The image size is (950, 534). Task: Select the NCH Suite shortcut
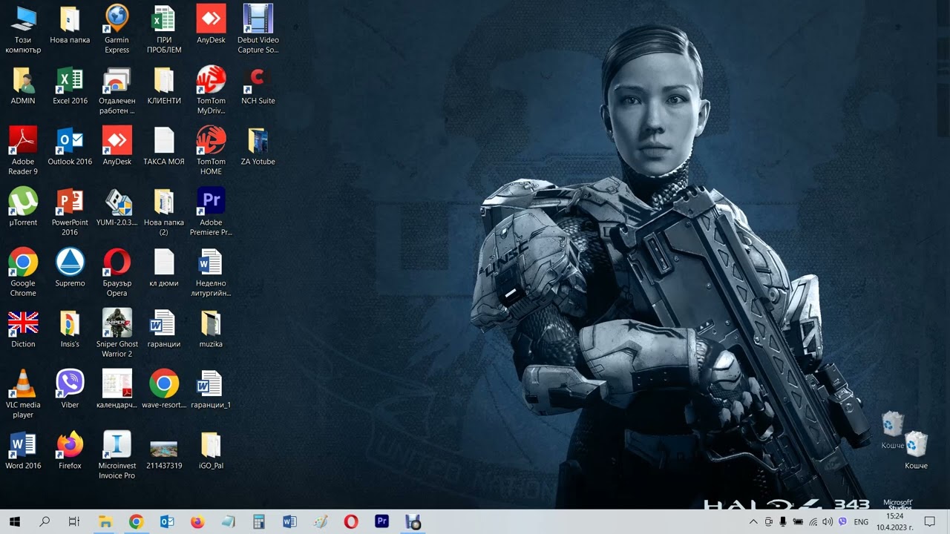pos(258,86)
